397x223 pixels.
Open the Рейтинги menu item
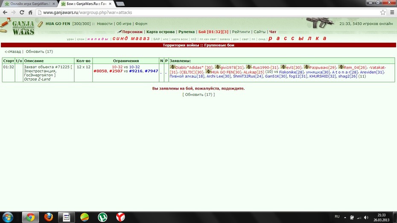(241, 32)
